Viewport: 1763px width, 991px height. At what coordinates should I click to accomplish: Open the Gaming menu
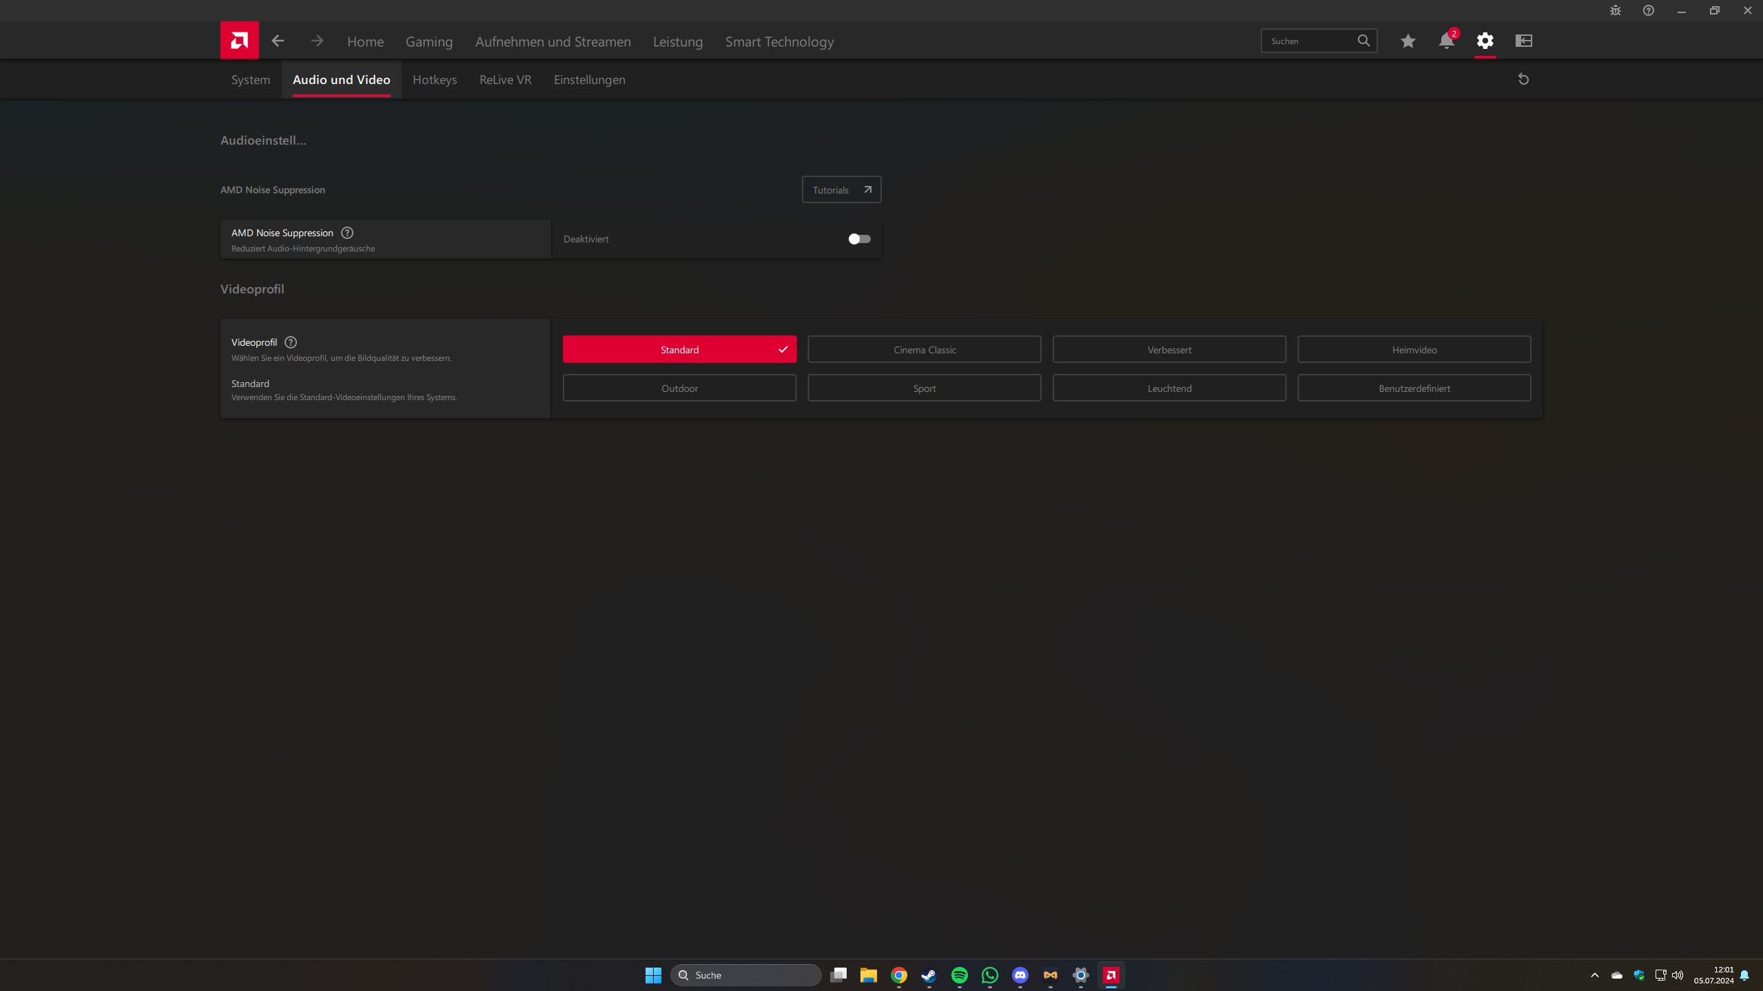pos(429,41)
